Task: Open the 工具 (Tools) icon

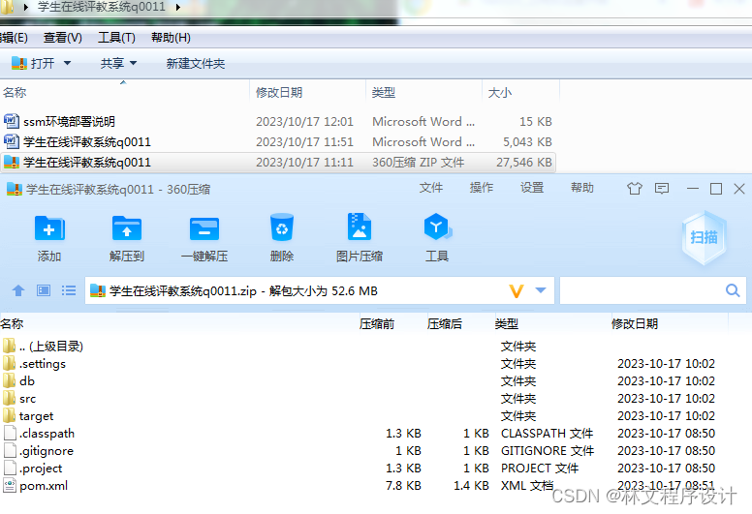Action: (x=437, y=229)
